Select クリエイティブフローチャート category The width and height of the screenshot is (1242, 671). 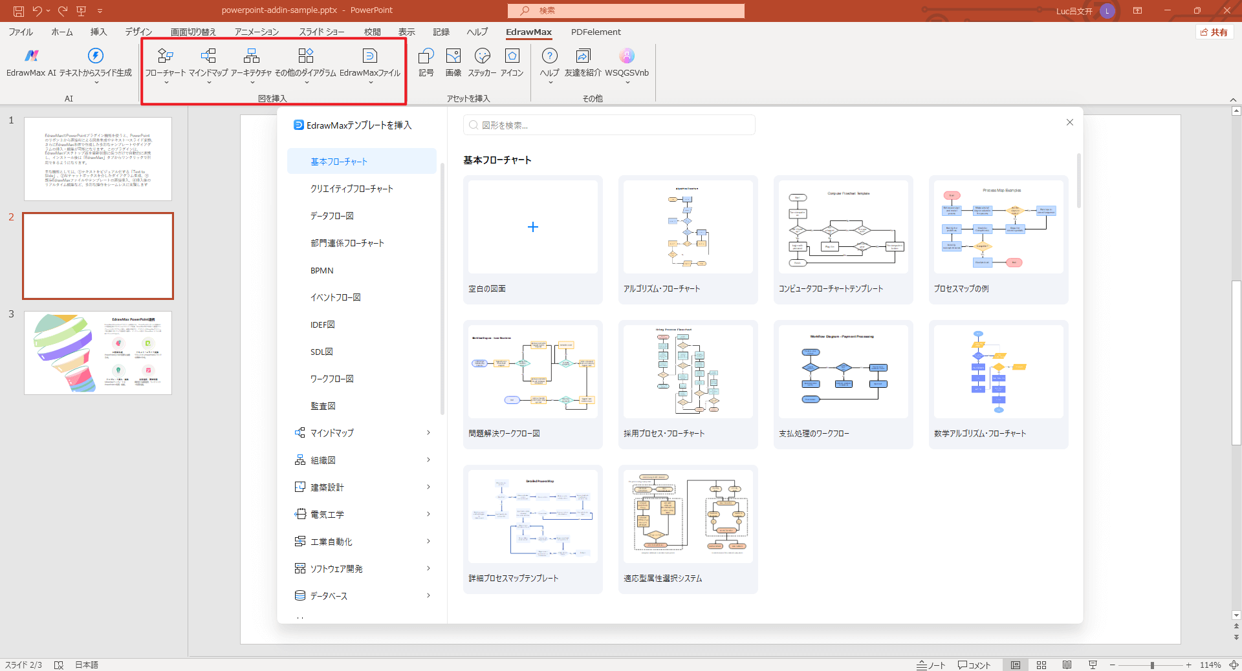tap(362, 189)
